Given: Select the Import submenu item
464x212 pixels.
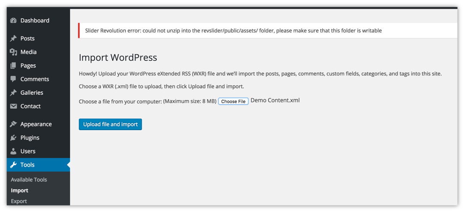Looking at the screenshot, I should click(x=20, y=191).
